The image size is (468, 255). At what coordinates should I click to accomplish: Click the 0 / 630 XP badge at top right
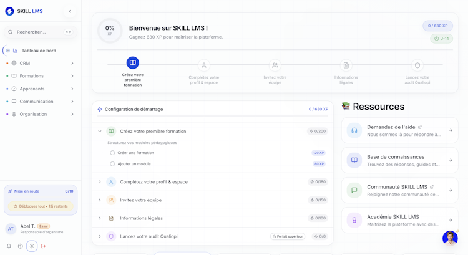pos(437,26)
